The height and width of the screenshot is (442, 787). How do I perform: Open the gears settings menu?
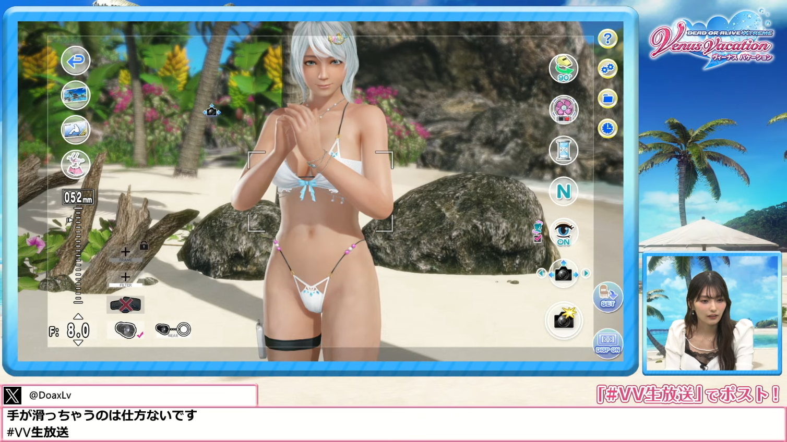tap(607, 69)
